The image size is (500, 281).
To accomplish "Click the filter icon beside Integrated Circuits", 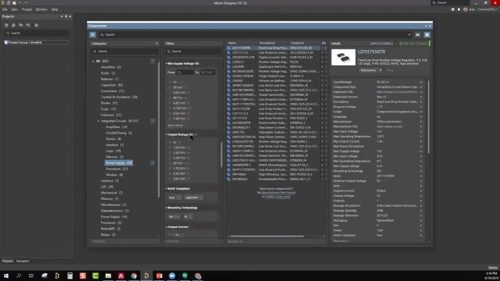I will [x=153, y=121].
